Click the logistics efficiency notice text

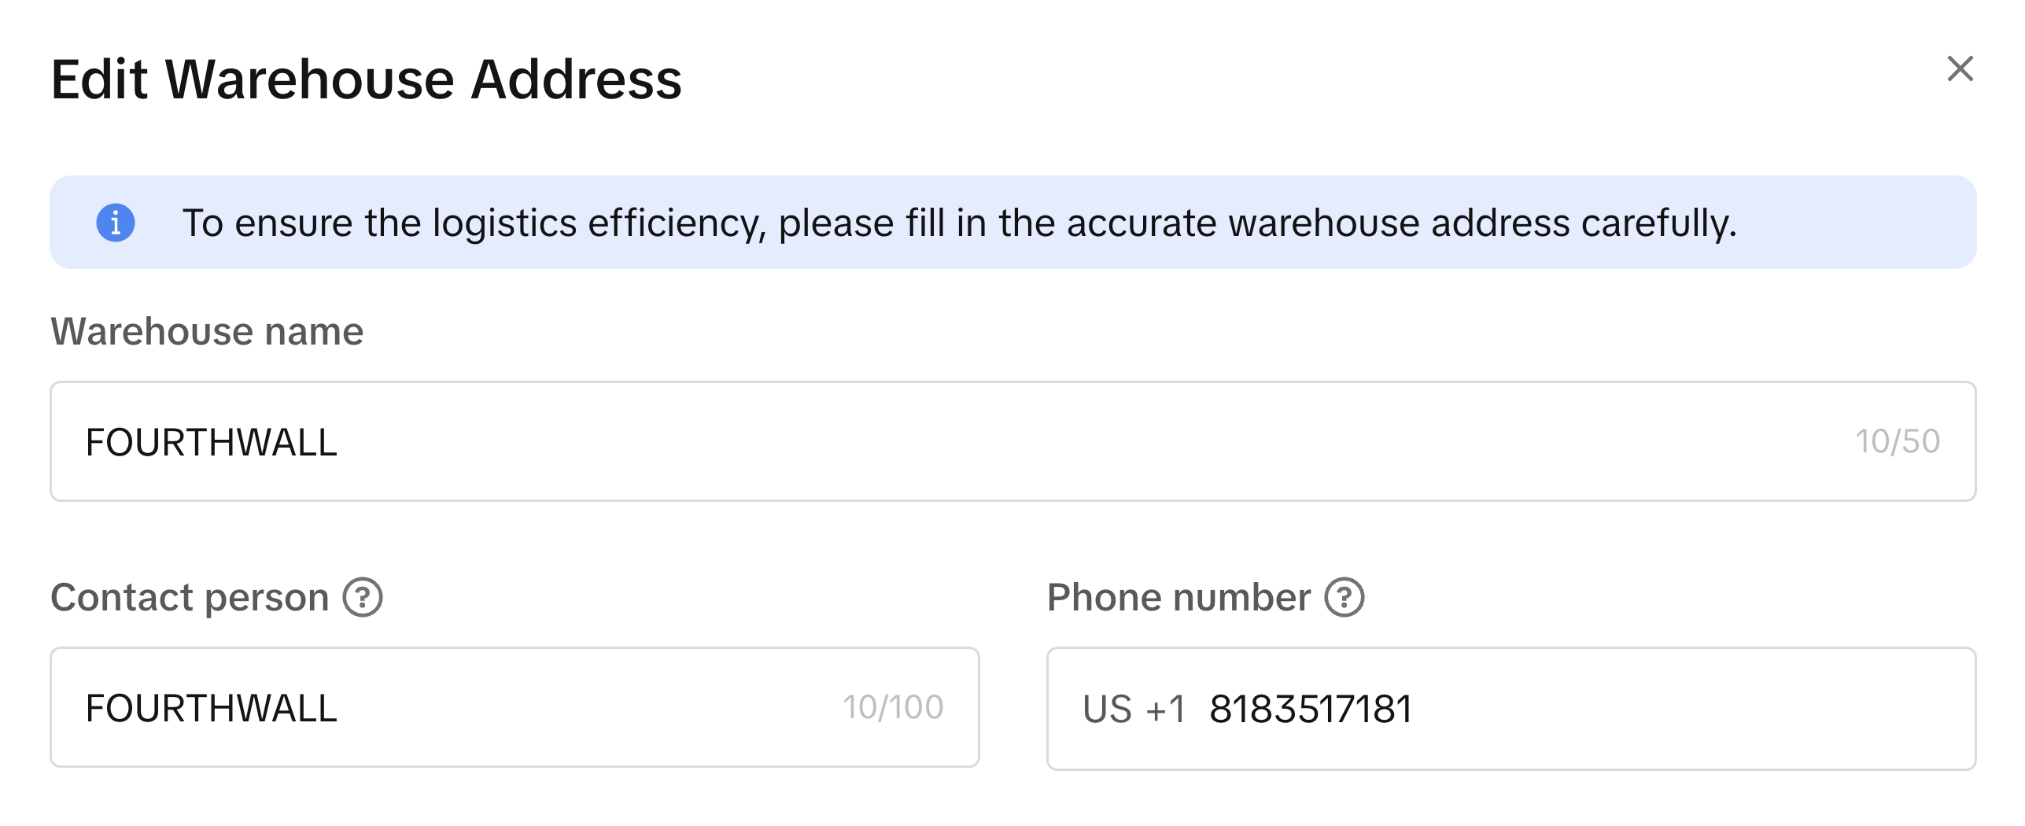(x=958, y=223)
